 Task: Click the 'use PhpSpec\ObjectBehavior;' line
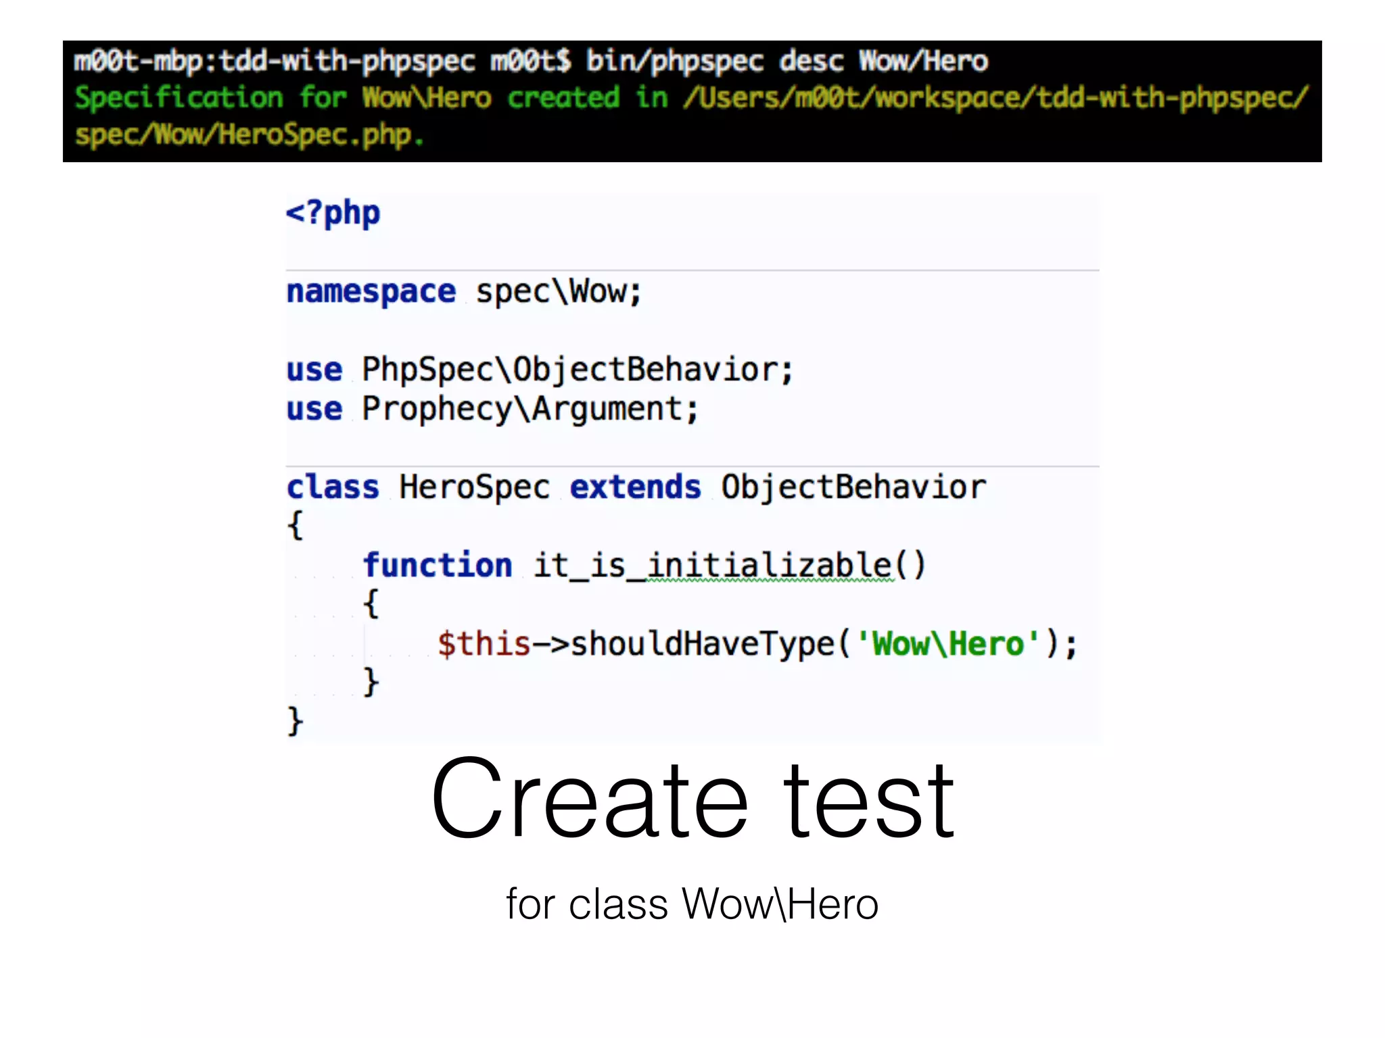coord(540,370)
